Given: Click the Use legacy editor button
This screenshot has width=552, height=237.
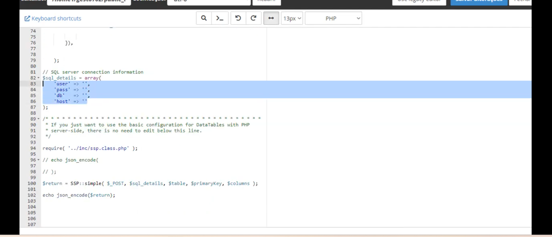Looking at the screenshot, I should [x=419, y=1].
